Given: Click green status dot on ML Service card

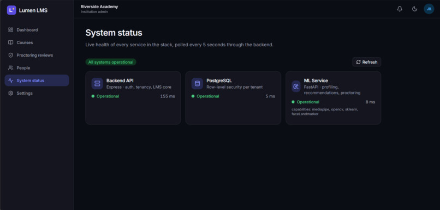Looking at the screenshot, I should [x=293, y=102].
